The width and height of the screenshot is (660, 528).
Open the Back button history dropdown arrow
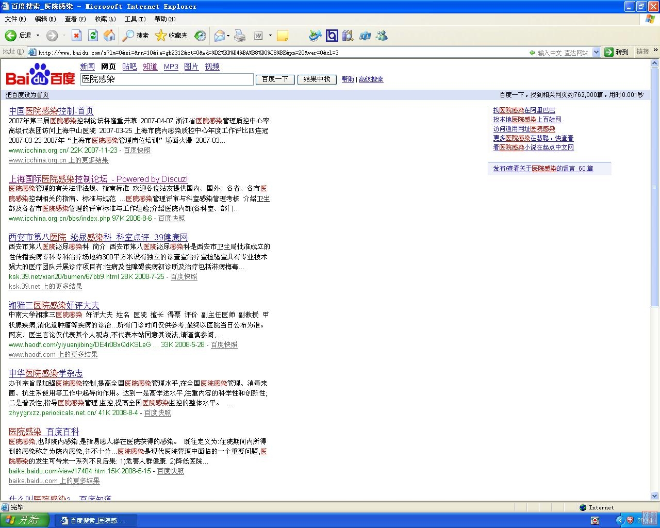(x=38, y=36)
